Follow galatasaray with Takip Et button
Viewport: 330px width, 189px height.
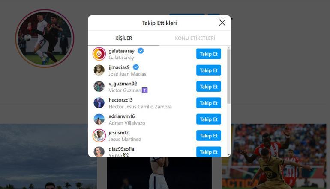click(x=209, y=54)
